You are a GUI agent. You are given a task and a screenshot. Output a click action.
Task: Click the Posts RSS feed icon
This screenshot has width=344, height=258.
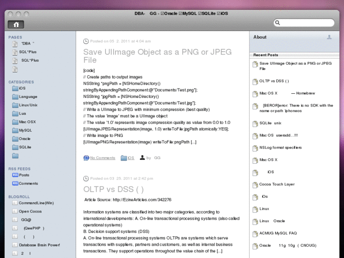[15, 175]
